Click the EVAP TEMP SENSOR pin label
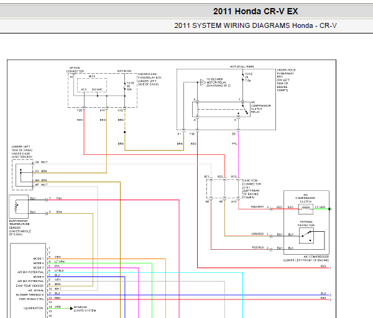Viewport: 373px width, 318px height. click(30, 286)
